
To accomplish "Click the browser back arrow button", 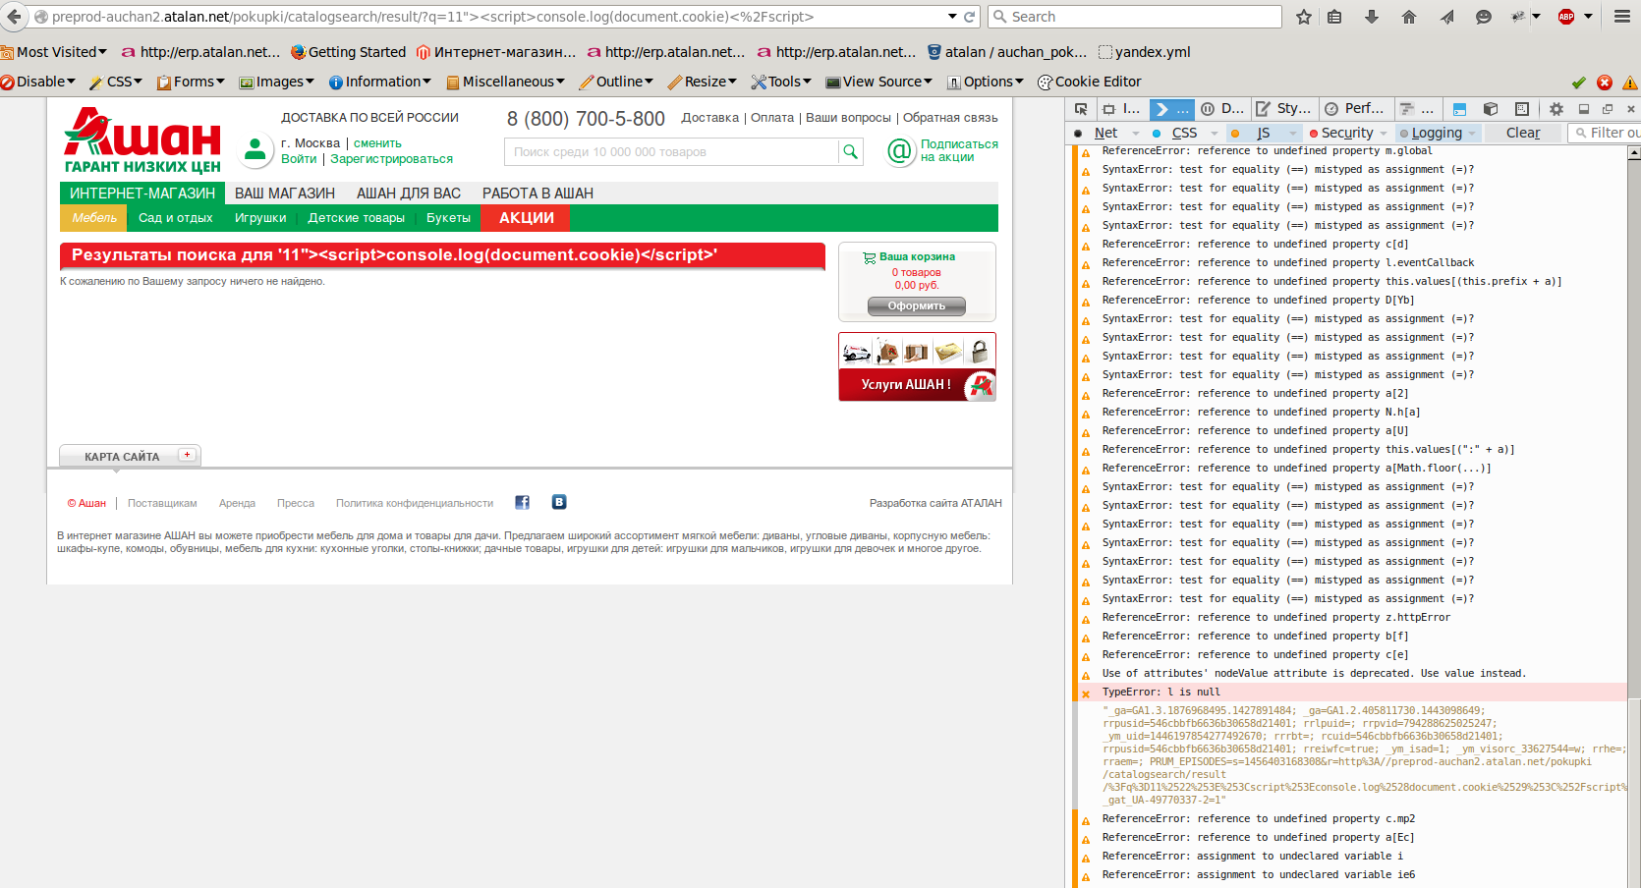I will coord(14,17).
